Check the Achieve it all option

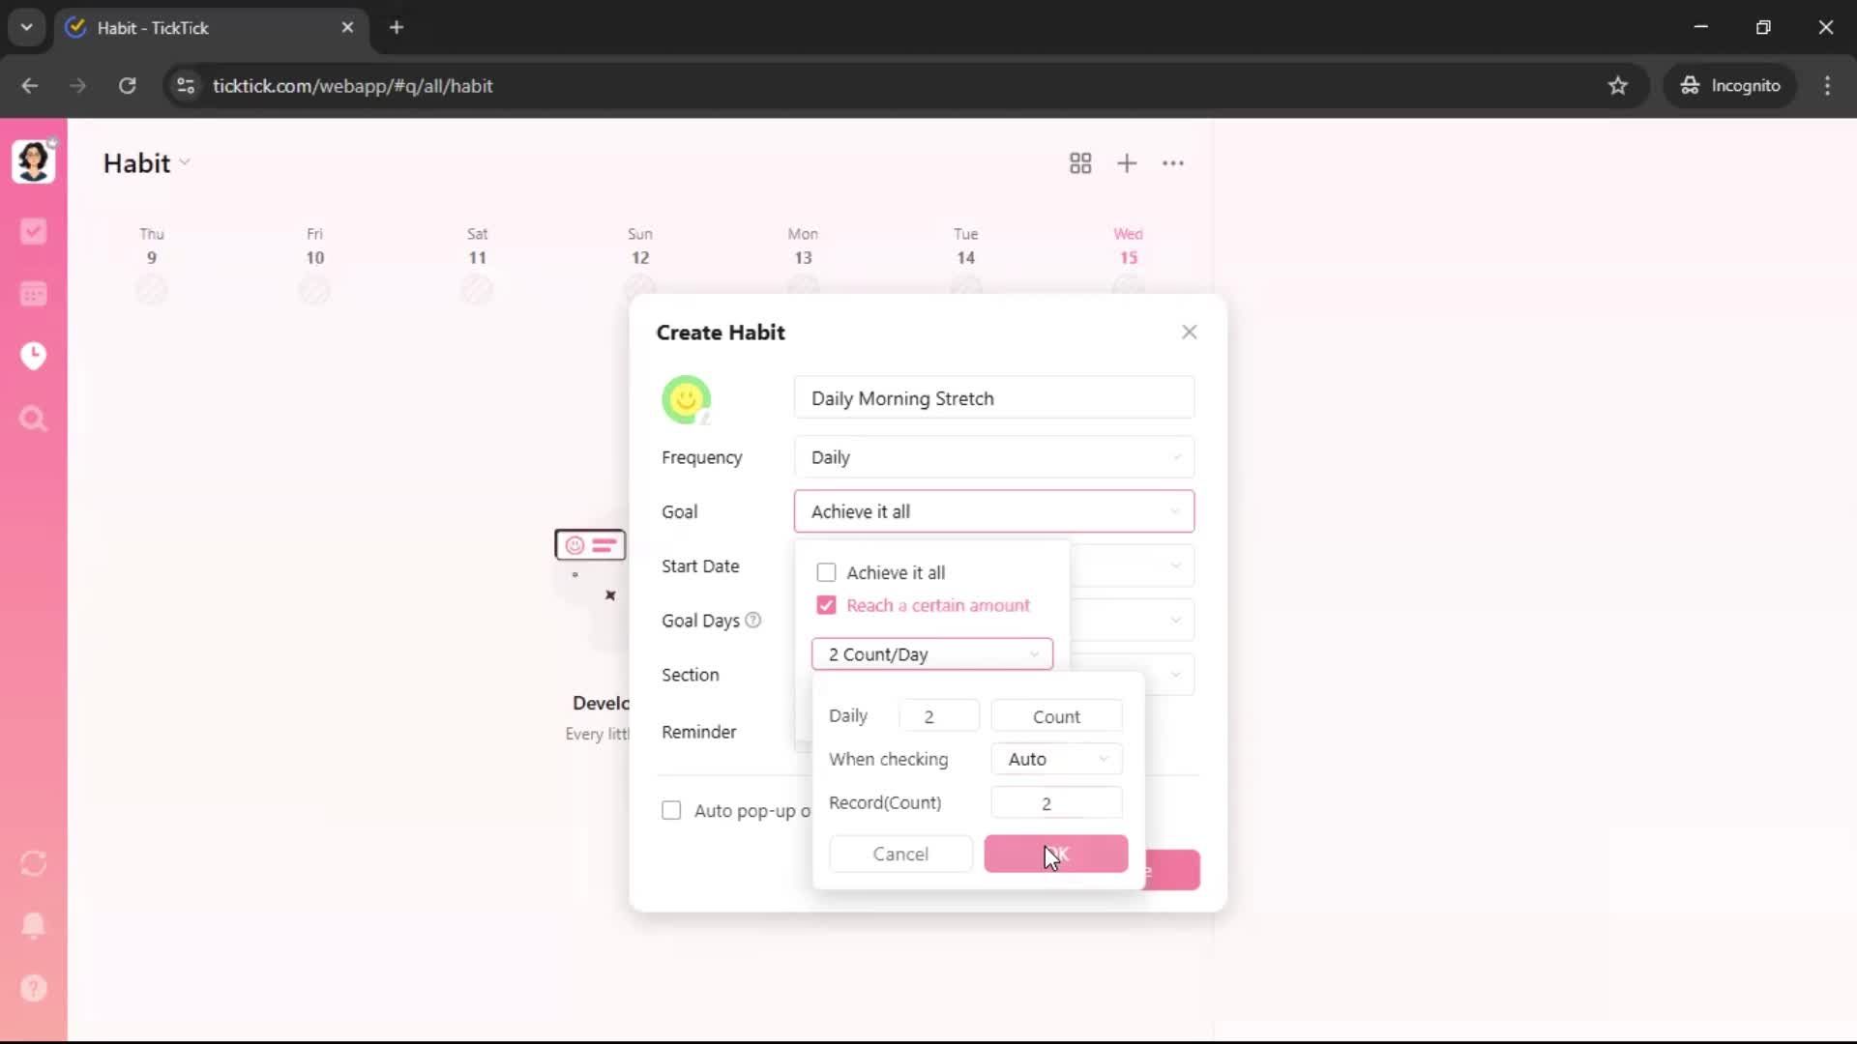point(826,572)
